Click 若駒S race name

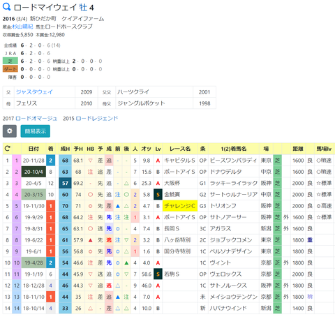point(172,274)
